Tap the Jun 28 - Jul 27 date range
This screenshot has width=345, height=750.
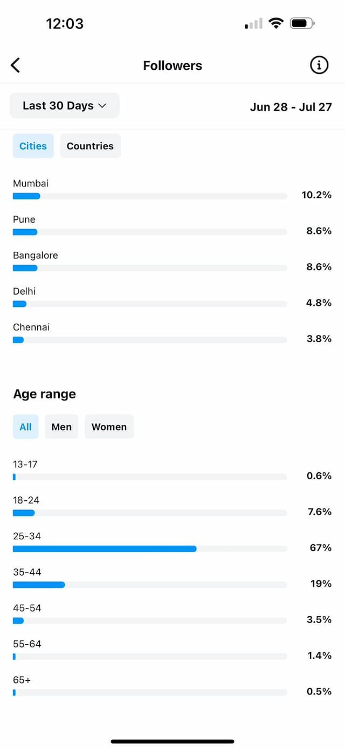tap(291, 106)
